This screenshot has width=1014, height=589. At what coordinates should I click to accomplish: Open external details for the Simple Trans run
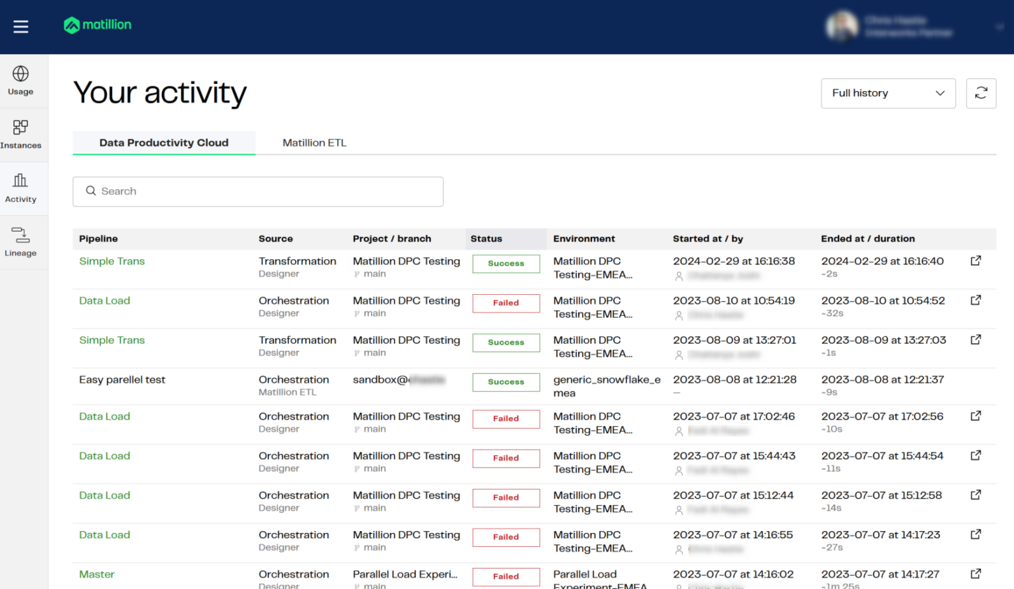tap(976, 260)
